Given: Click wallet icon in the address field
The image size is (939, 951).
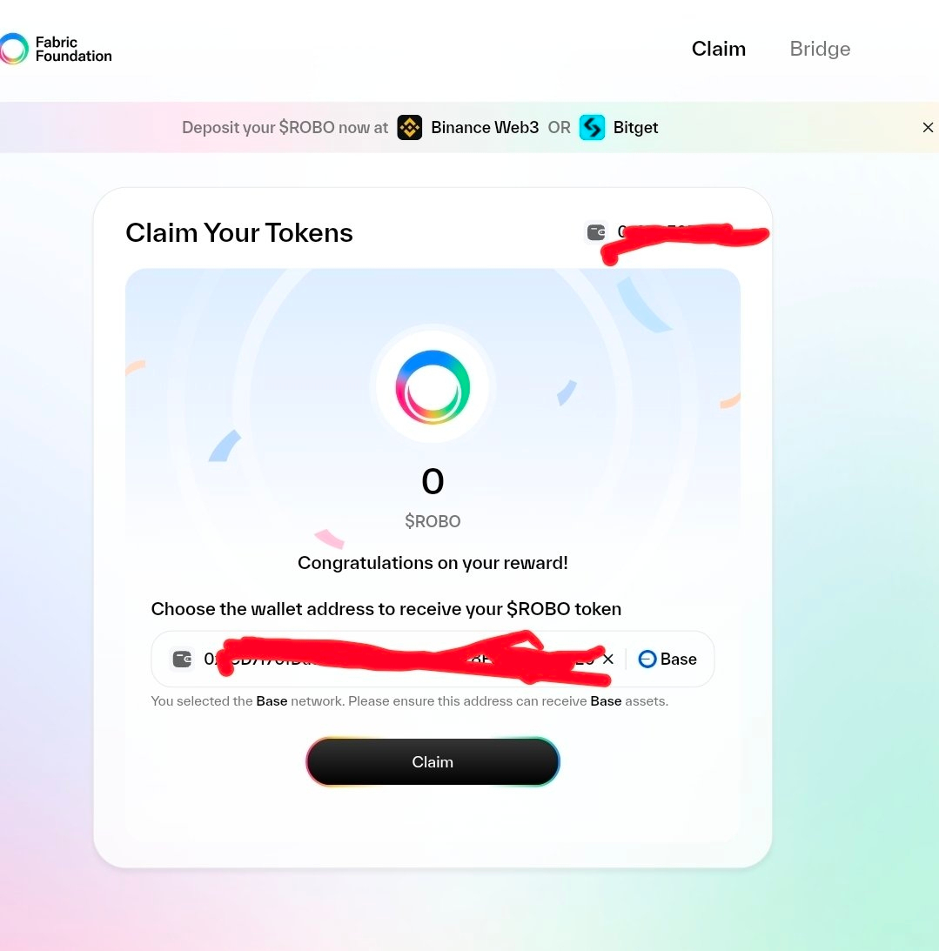Looking at the screenshot, I should pyautogui.click(x=182, y=659).
